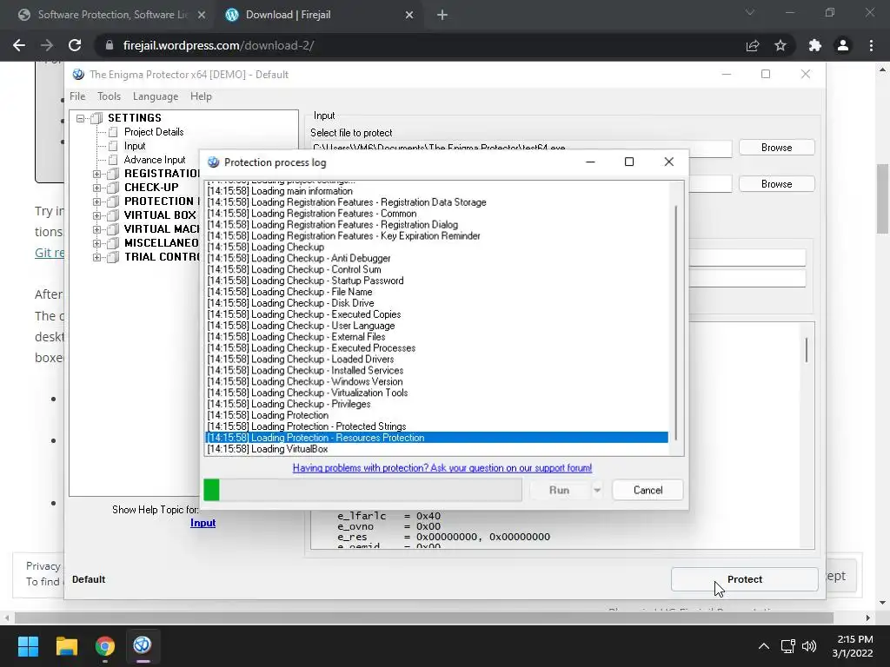This screenshot has width=890, height=667.
Task: Click the SETTINGS folder icon
Action: (x=97, y=118)
